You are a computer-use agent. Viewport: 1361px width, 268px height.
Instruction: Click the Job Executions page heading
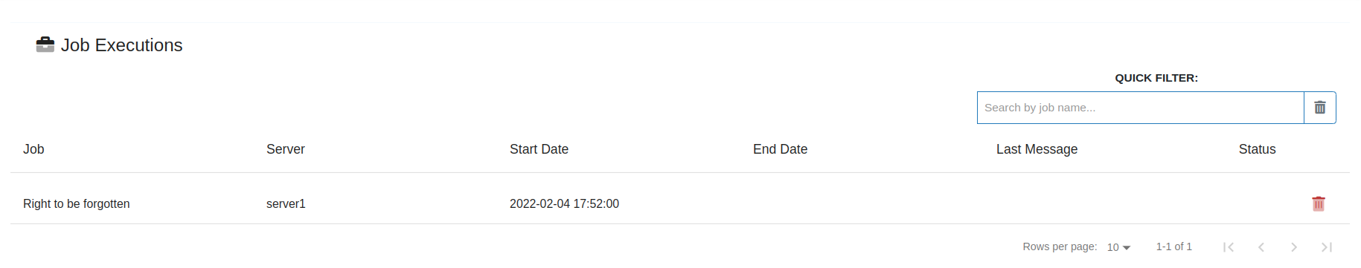pos(121,45)
